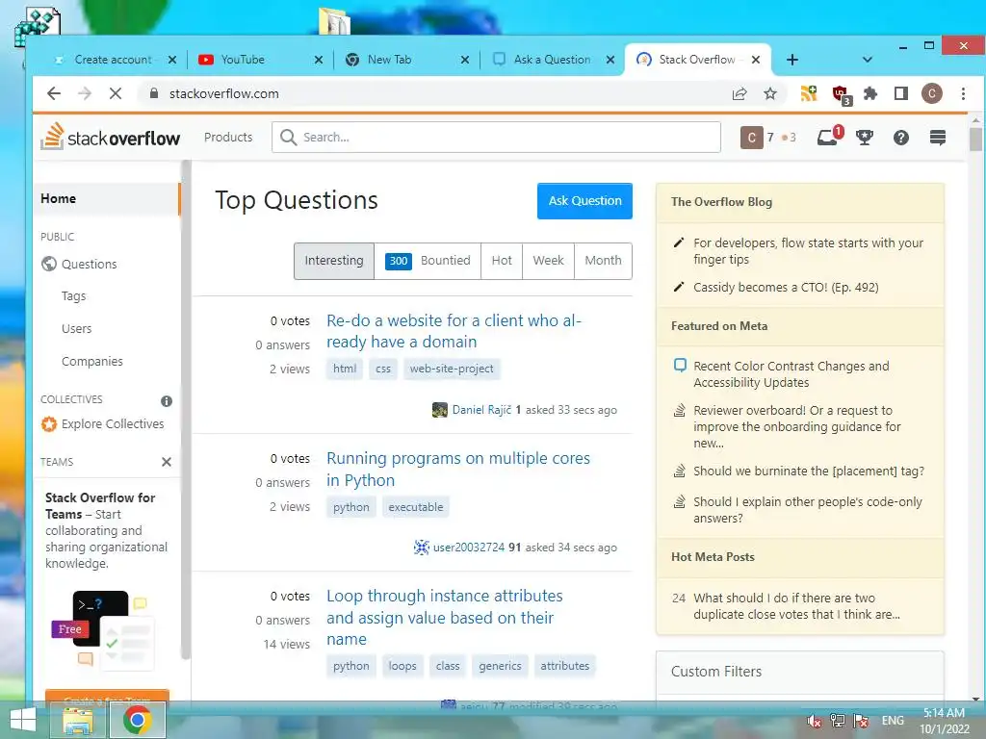Image resolution: width=986 pixels, height=739 pixels.
Task: Click Daniel Rajič's avatar image
Action: (440, 410)
